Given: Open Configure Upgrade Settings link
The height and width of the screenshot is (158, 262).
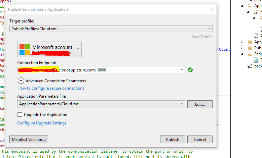Looking at the screenshot, I should (42, 123).
